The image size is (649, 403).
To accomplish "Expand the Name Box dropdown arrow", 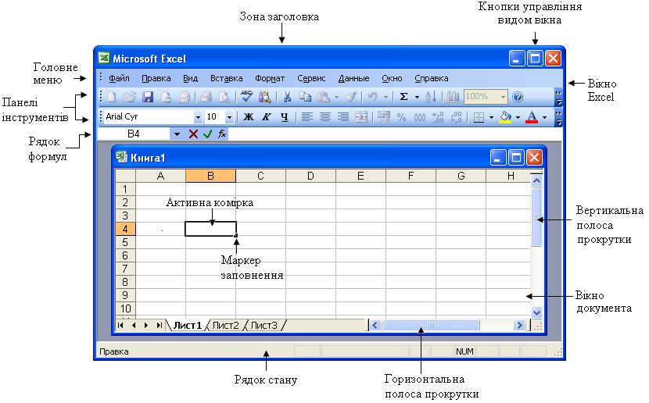I will coord(177,134).
